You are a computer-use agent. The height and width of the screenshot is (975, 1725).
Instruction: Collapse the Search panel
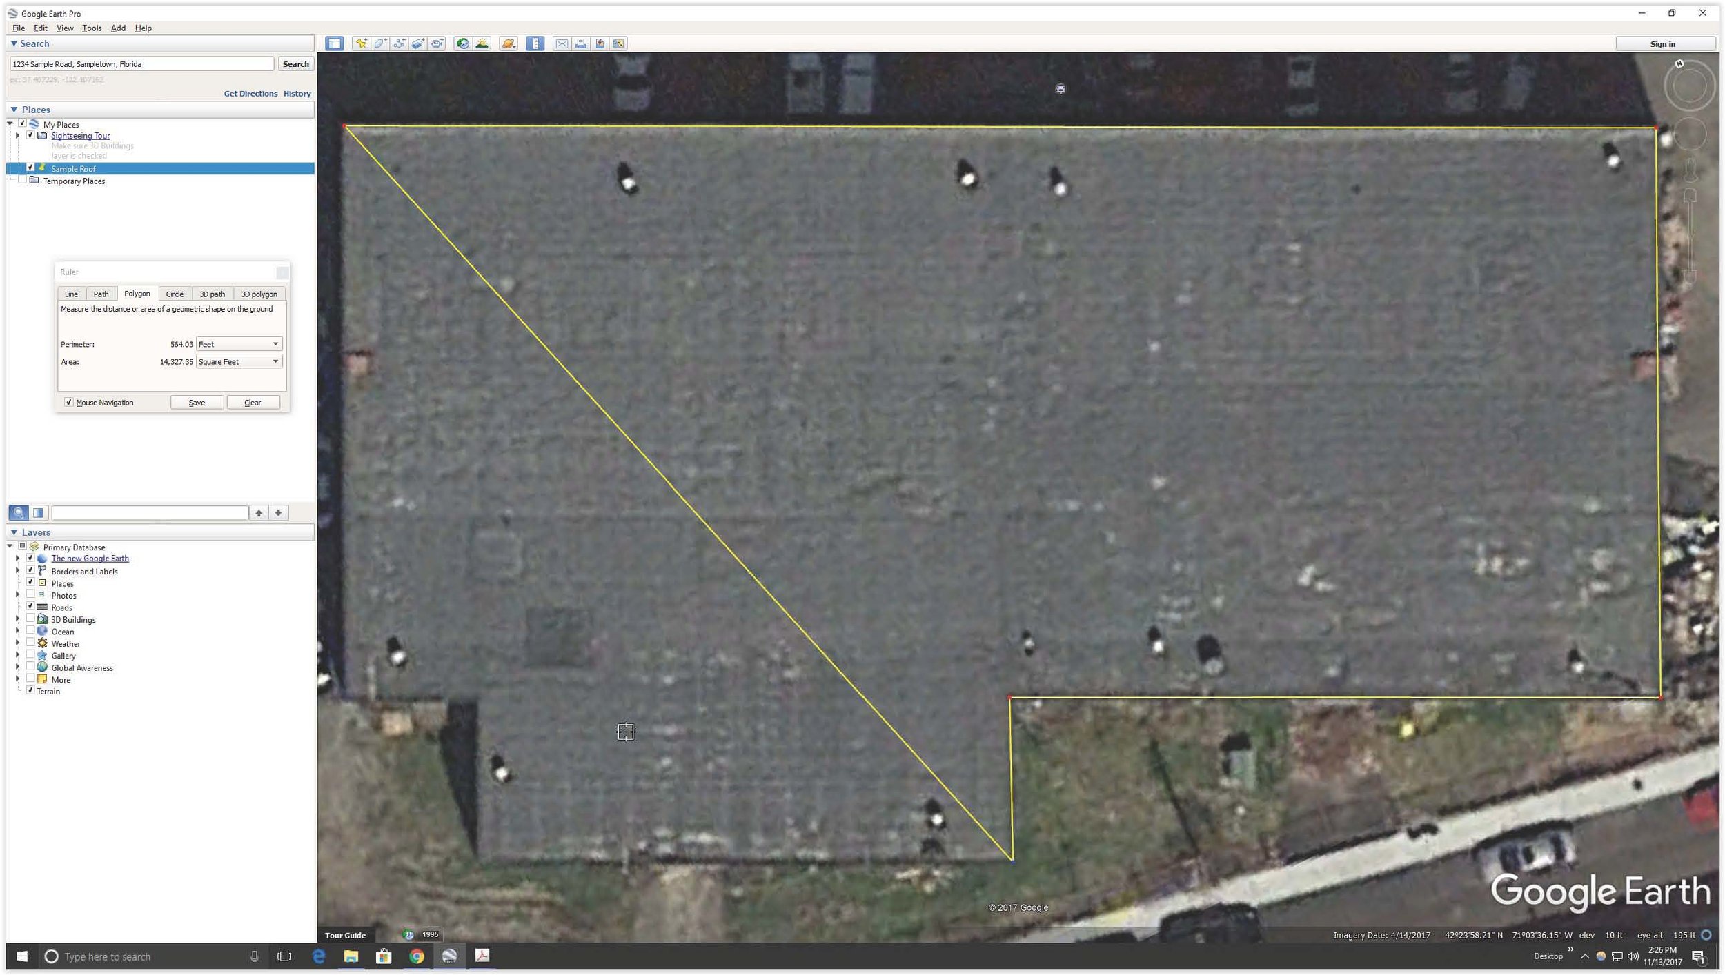click(14, 43)
